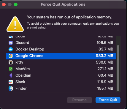Close the Force Quit Applications window
Screen dimensions: 127x109
4,4
